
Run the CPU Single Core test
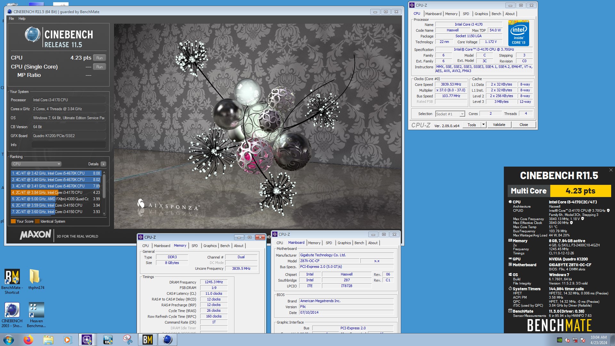coord(100,67)
